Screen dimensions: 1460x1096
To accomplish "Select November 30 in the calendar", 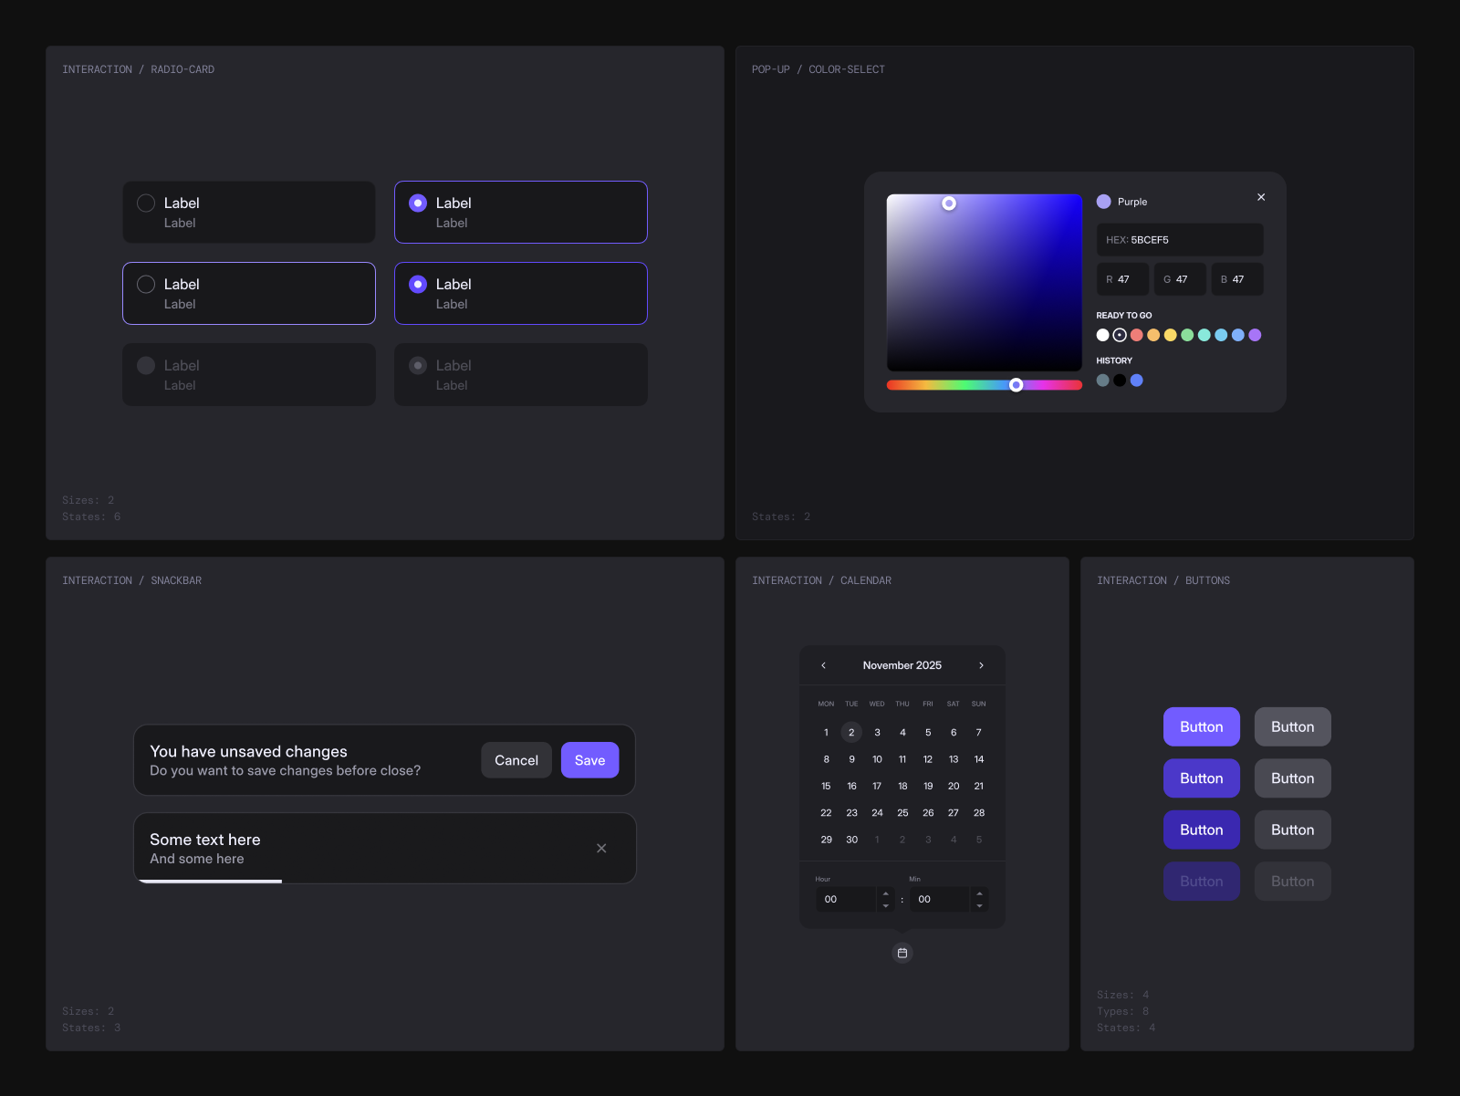I will (851, 840).
